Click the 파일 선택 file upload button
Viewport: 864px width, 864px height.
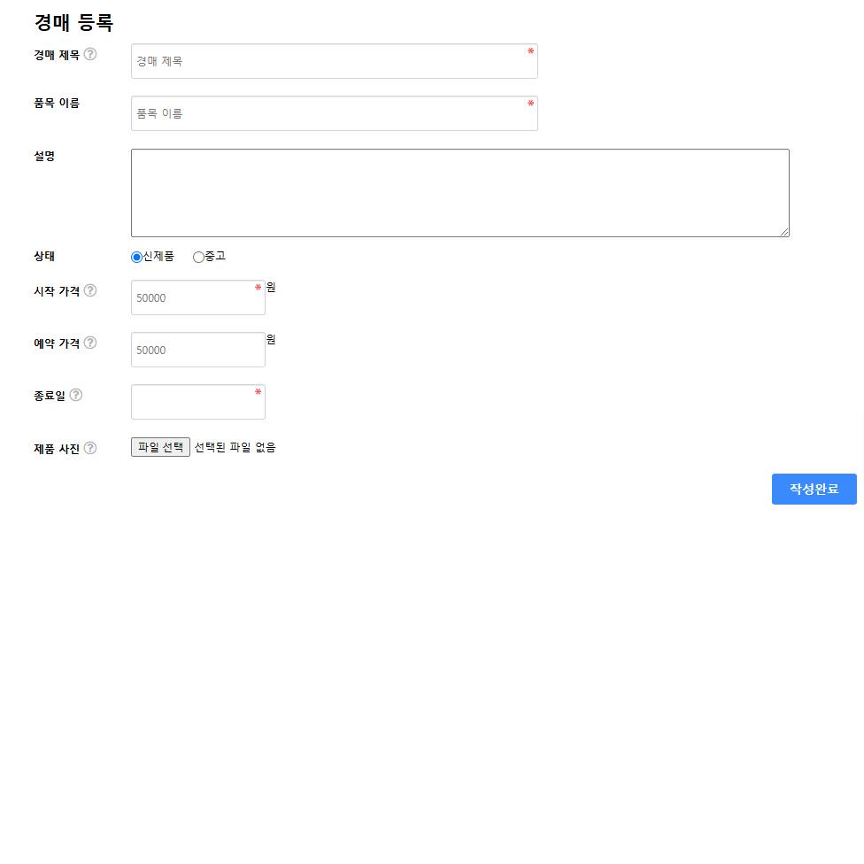pos(160,447)
